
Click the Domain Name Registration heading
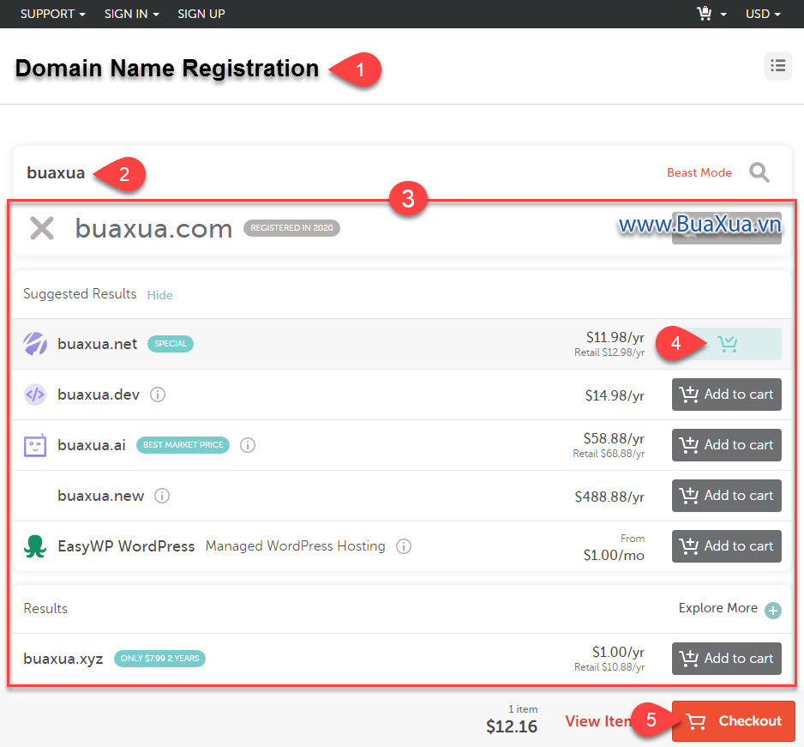[167, 69]
